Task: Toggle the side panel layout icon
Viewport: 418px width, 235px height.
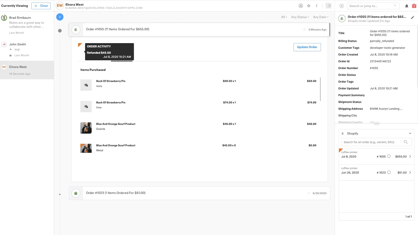Action: 328,6
